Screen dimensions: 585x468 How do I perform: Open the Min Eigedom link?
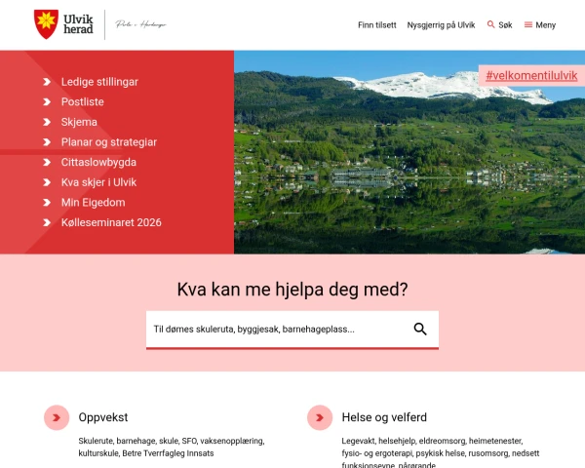click(94, 203)
